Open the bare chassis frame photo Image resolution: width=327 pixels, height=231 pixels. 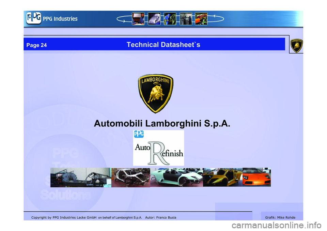(x=81, y=178)
